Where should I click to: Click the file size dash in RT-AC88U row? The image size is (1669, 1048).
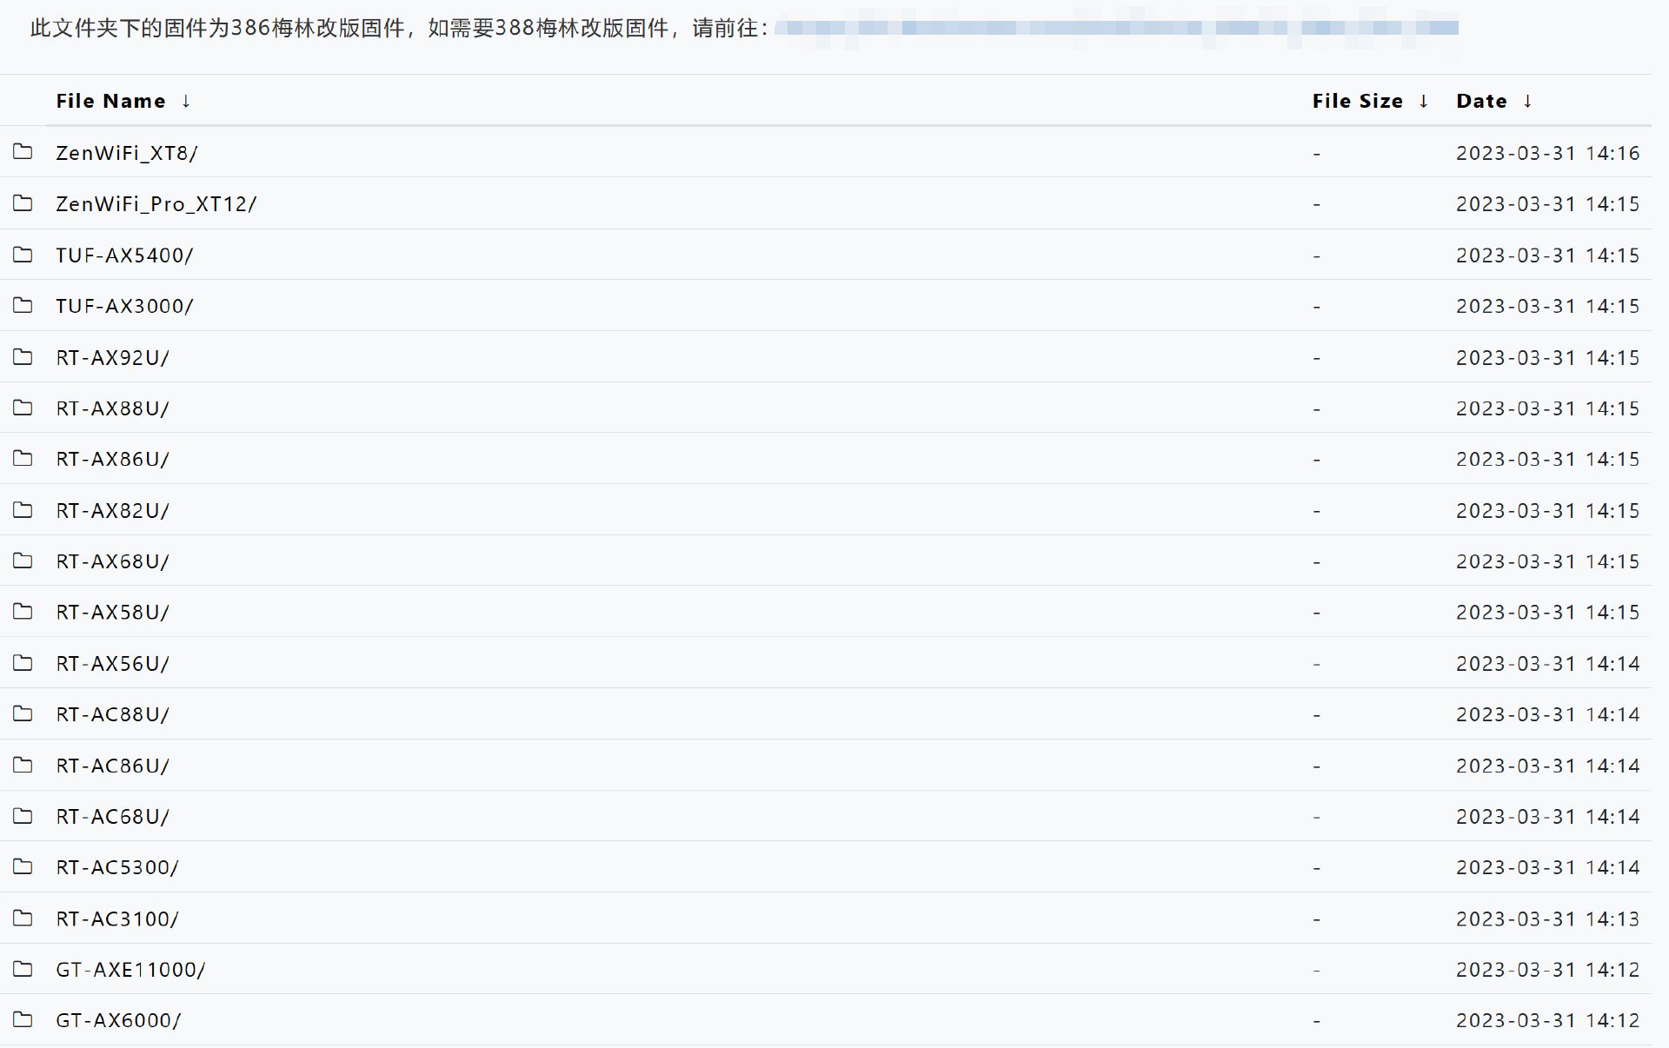click(x=1317, y=715)
